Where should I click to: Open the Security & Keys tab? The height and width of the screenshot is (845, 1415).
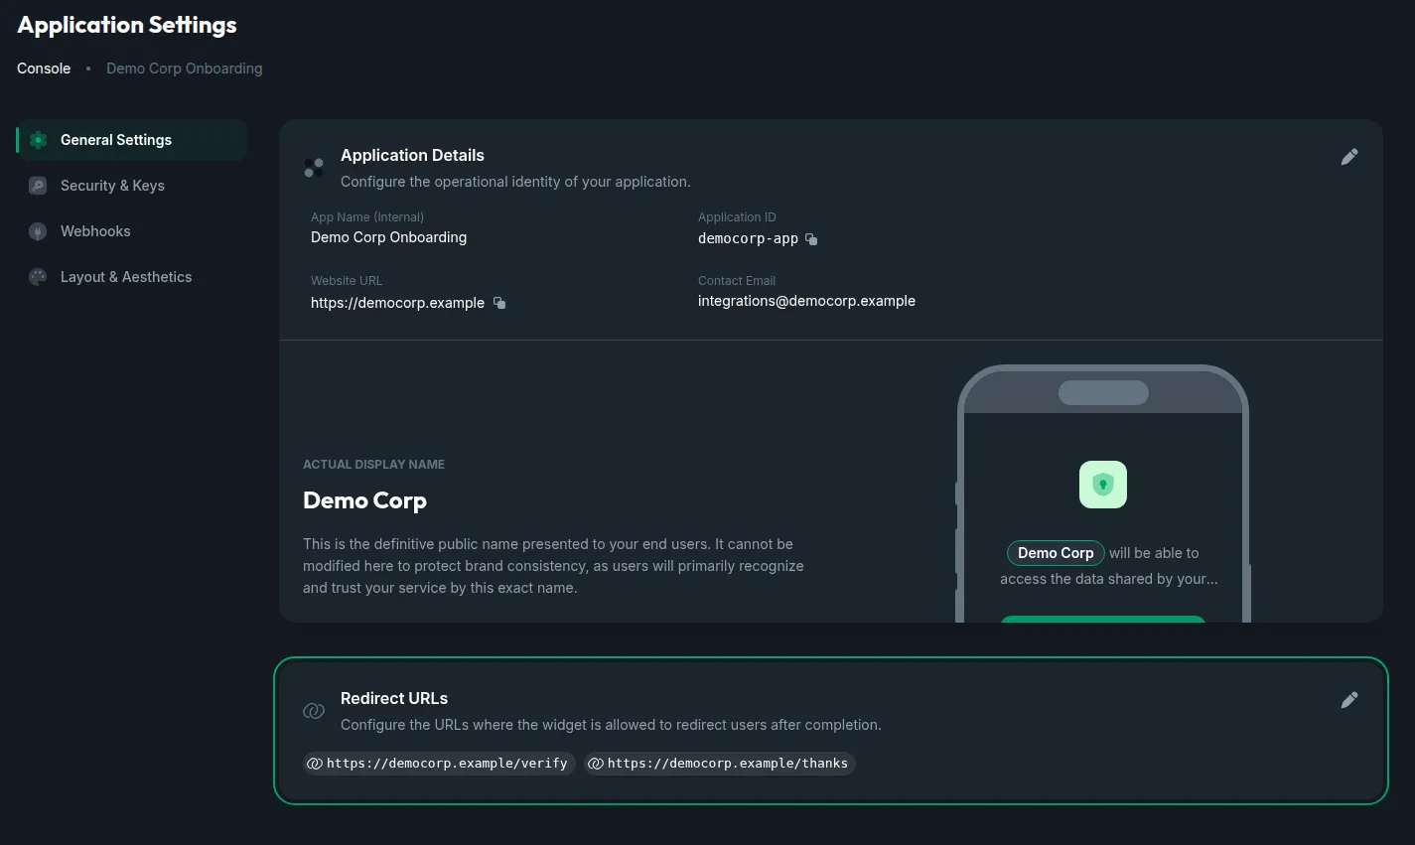tap(131, 186)
